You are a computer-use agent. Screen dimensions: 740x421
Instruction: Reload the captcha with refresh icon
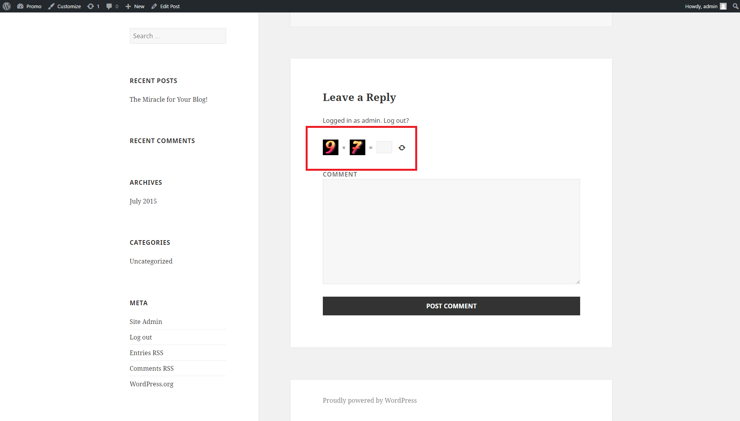(x=402, y=148)
